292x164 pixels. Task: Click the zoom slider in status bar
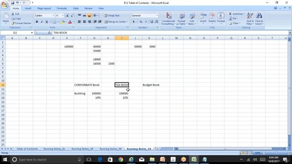click(276, 153)
